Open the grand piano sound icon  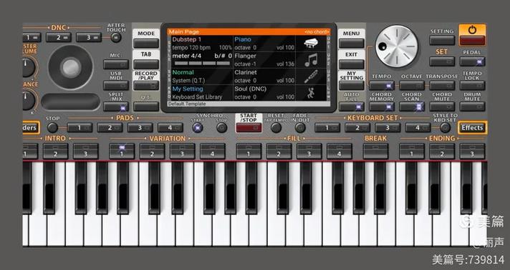pos(311,44)
